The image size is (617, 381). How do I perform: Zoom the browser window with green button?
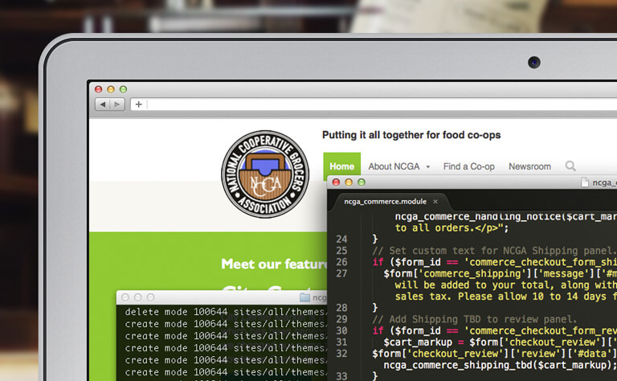click(x=123, y=89)
